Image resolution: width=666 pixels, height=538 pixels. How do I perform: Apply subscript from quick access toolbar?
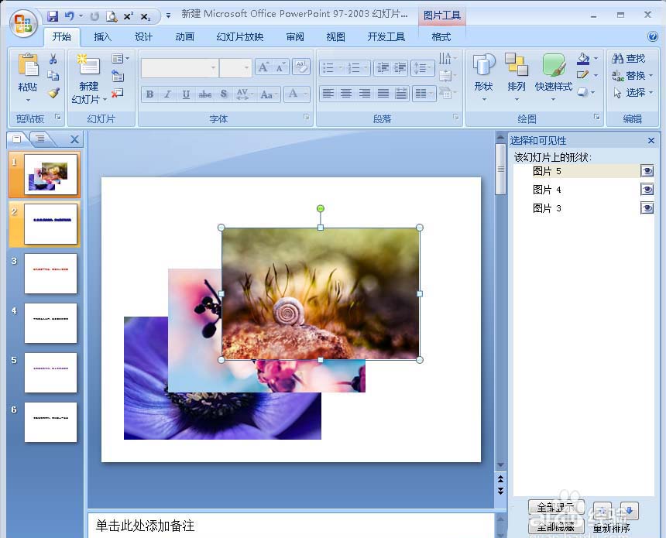pos(146,16)
